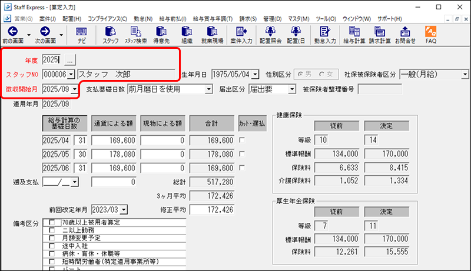
Task: Click the 被保険者整理番号 field
Action: (x=380, y=89)
